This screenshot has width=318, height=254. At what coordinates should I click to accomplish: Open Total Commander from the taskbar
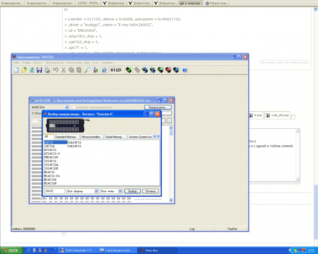point(78,250)
